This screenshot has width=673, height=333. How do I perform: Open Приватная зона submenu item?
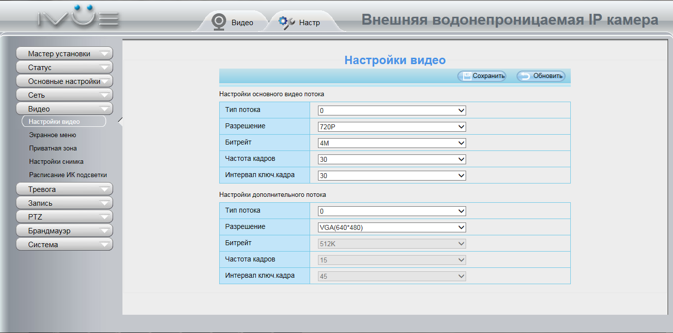53,148
